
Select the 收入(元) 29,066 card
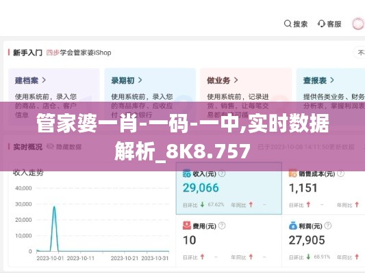229,188
